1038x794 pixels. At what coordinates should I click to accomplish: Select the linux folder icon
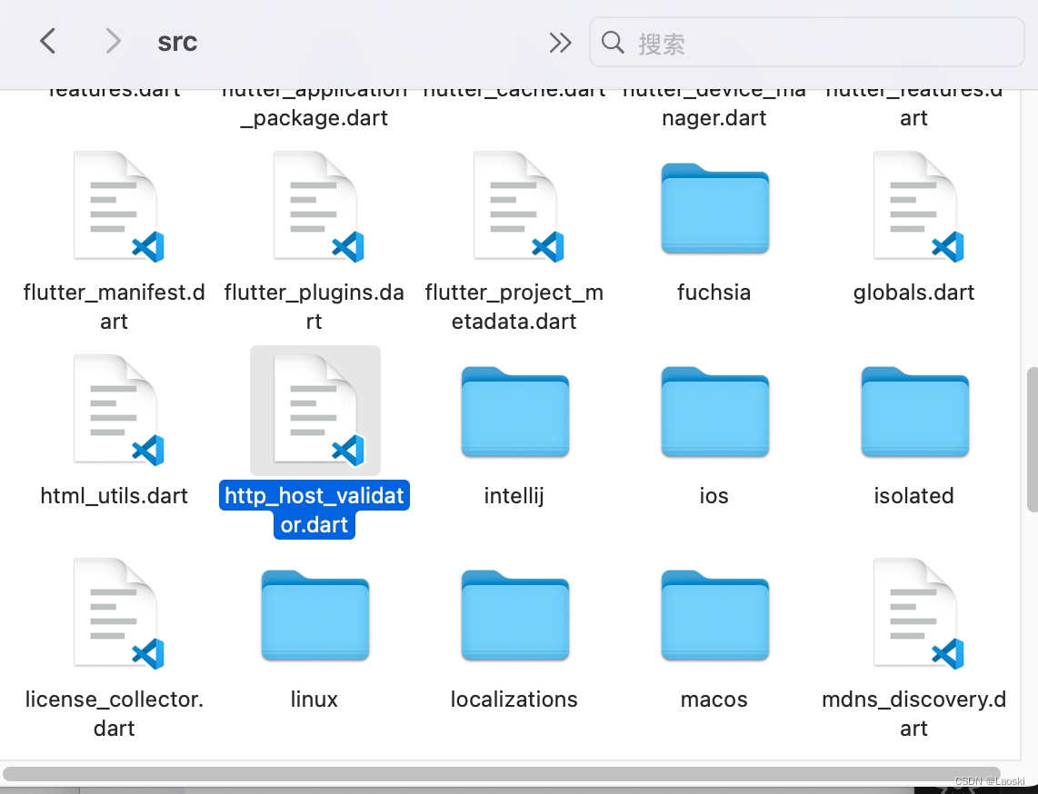click(x=315, y=615)
